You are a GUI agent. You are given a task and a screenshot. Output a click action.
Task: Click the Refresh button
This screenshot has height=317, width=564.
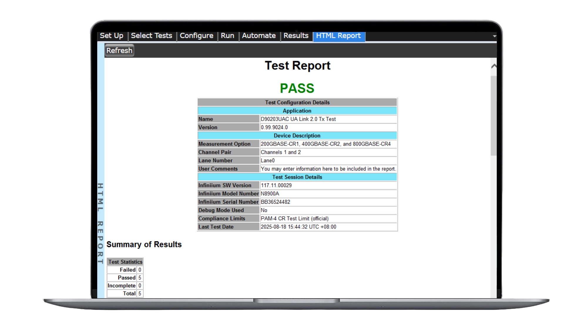point(119,50)
